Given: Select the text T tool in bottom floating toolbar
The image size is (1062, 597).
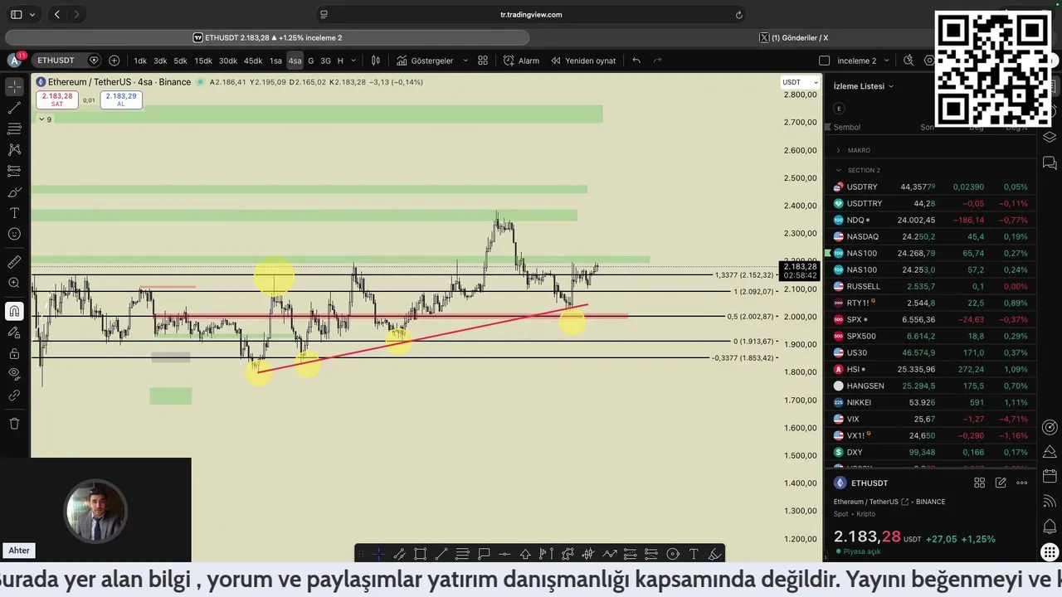Looking at the screenshot, I should [x=694, y=554].
